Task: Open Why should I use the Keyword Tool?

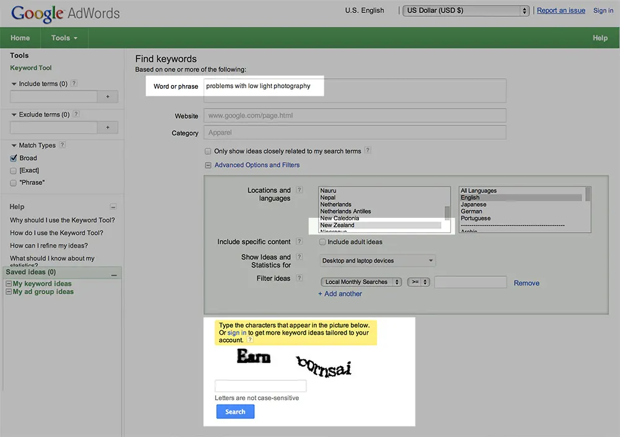Action: (63, 220)
